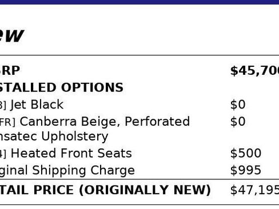This screenshot has width=279, height=209.
Task: Click the MSRP label text
Action: [x=10, y=71]
